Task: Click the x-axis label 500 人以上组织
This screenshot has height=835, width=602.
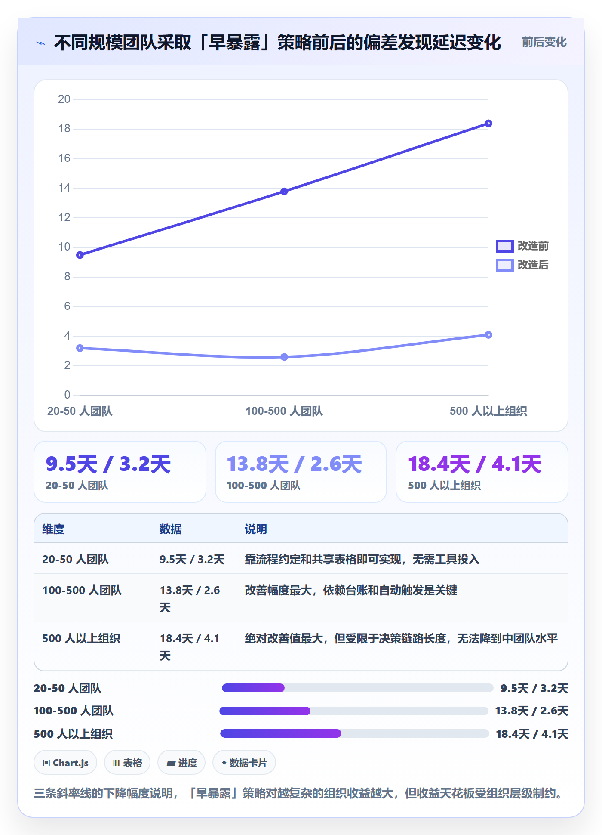Action: tap(488, 411)
